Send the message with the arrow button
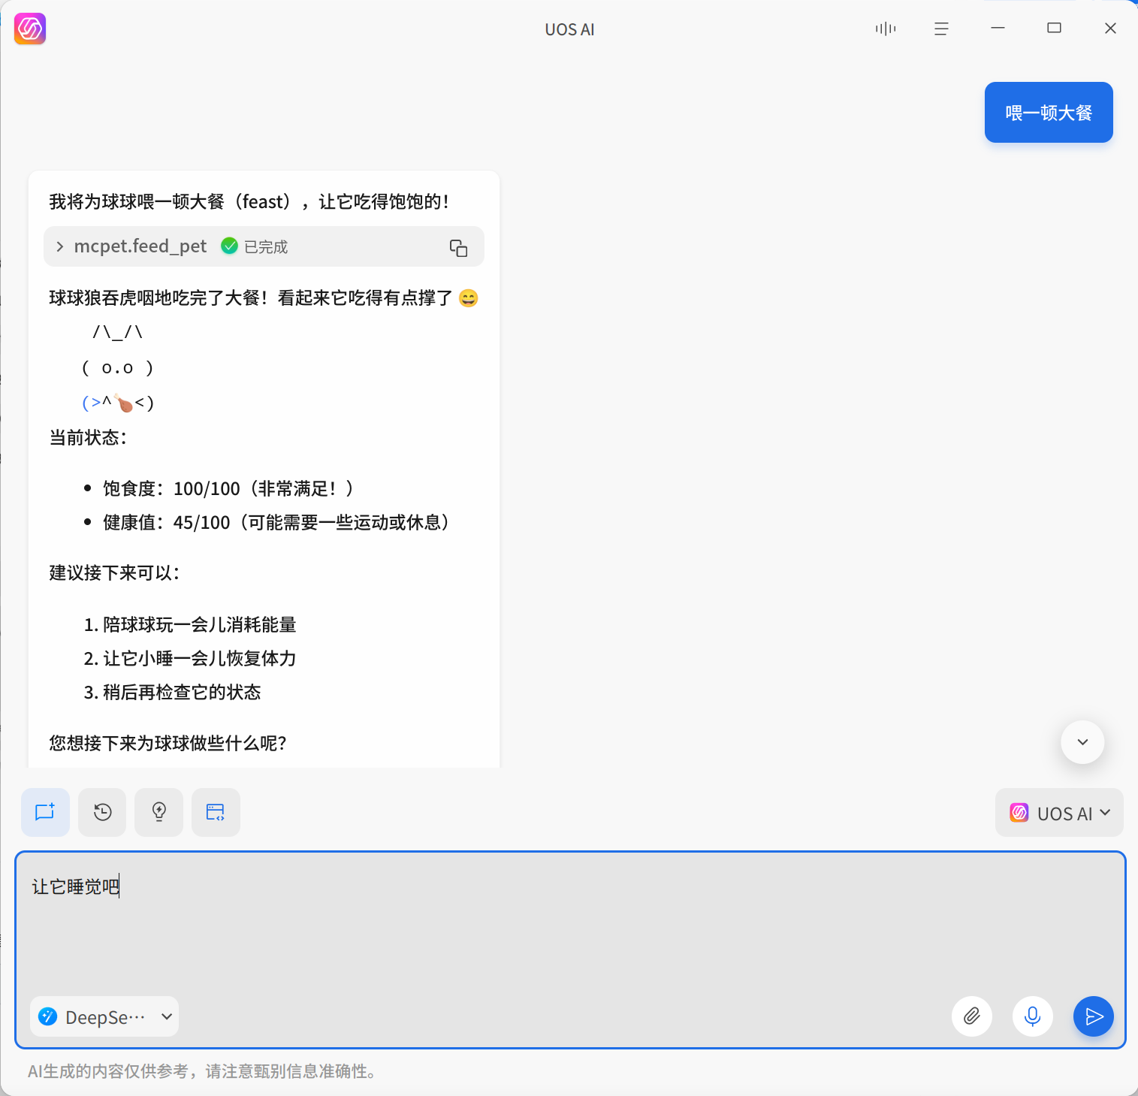This screenshot has width=1138, height=1096. click(x=1094, y=1016)
